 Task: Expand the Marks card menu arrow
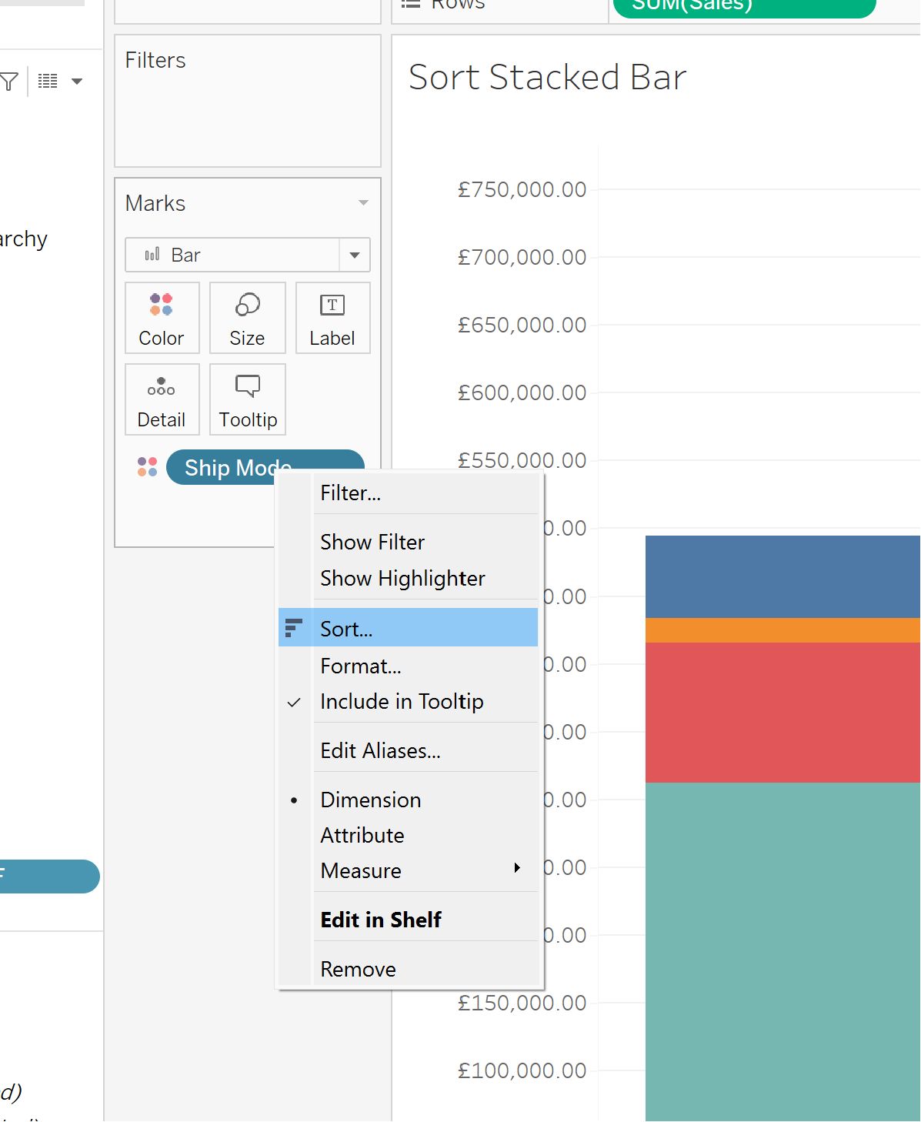tap(363, 203)
